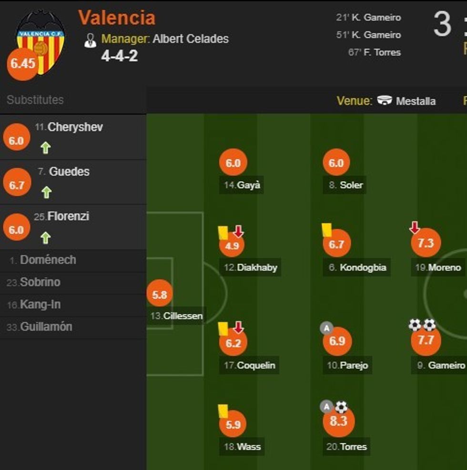This screenshot has width=467, height=470.
Task: Click the manager silhouette icon
Action: [90, 40]
